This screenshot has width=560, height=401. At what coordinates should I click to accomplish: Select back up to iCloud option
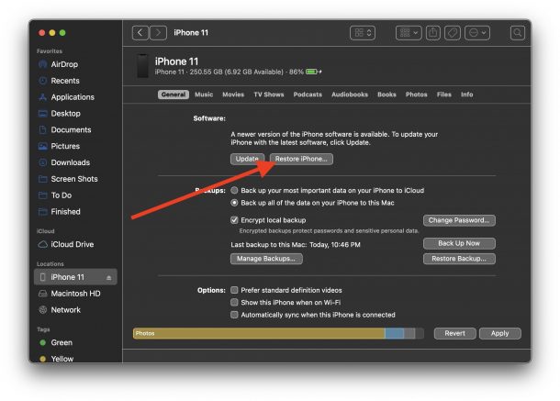[x=234, y=190]
